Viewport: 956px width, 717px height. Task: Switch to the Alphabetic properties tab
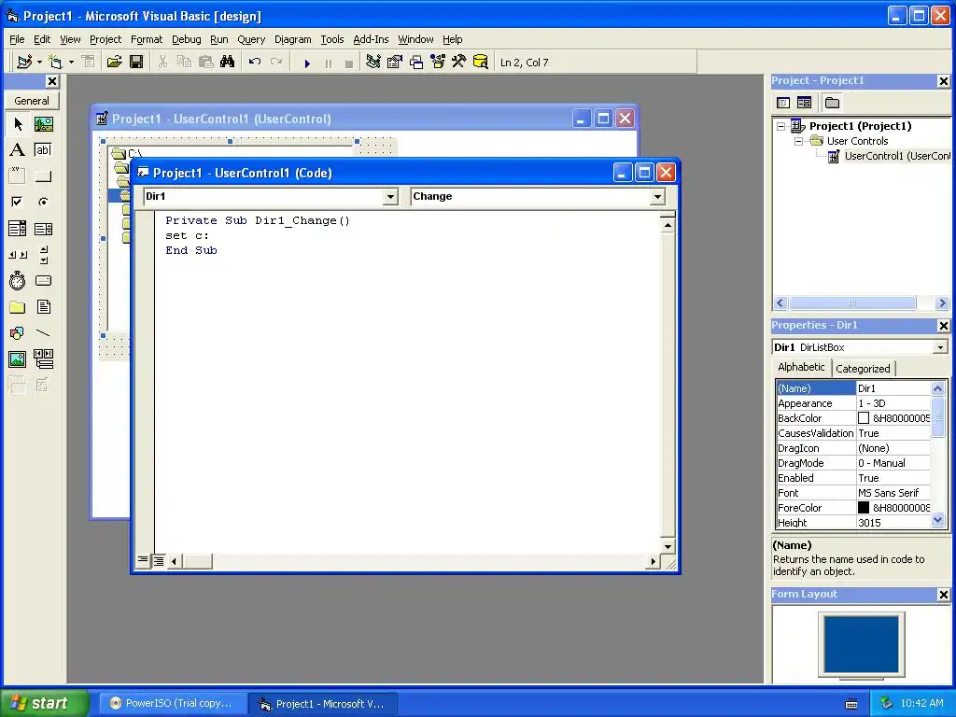click(801, 367)
